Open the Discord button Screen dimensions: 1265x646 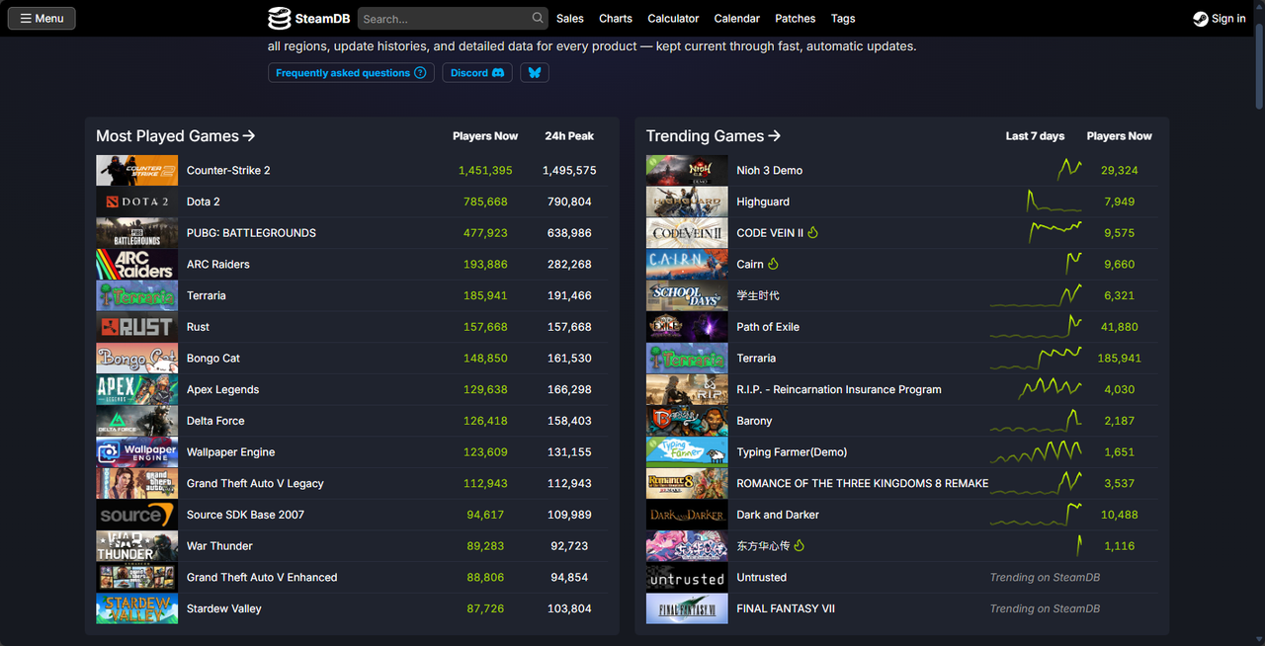pyautogui.click(x=477, y=73)
